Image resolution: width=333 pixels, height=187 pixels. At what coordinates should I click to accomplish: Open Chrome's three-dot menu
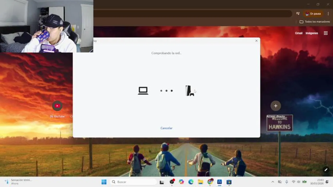pos(328,14)
